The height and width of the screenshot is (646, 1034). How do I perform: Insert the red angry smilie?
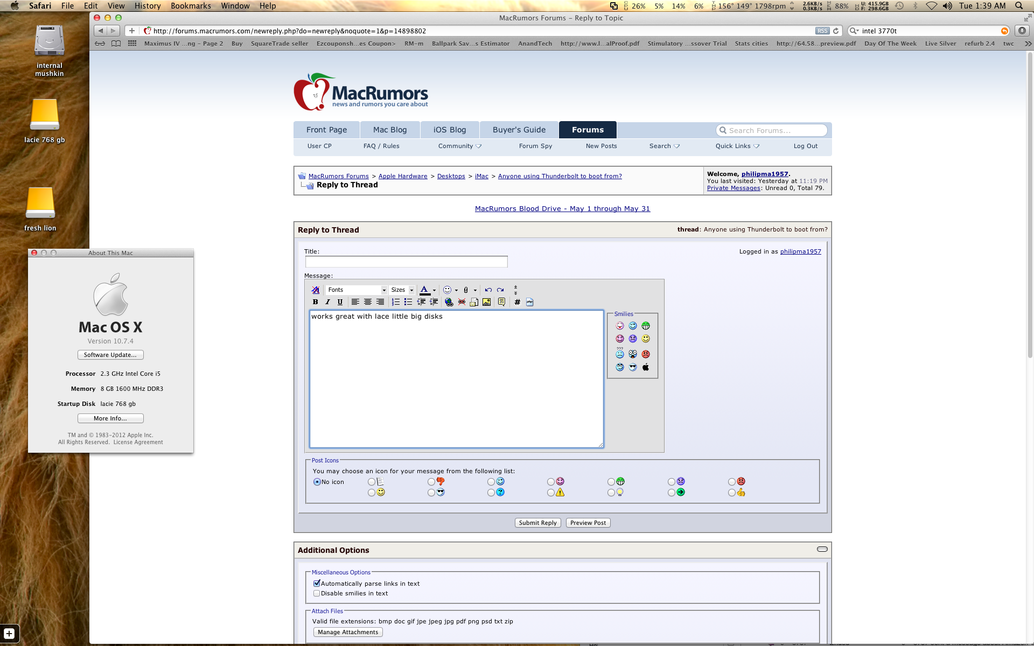pyautogui.click(x=646, y=354)
